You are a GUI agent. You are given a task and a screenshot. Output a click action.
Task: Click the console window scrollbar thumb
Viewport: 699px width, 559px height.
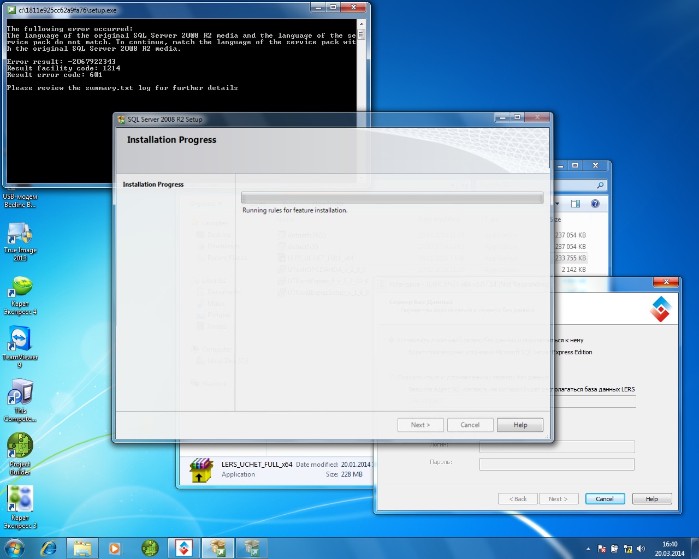click(x=361, y=34)
